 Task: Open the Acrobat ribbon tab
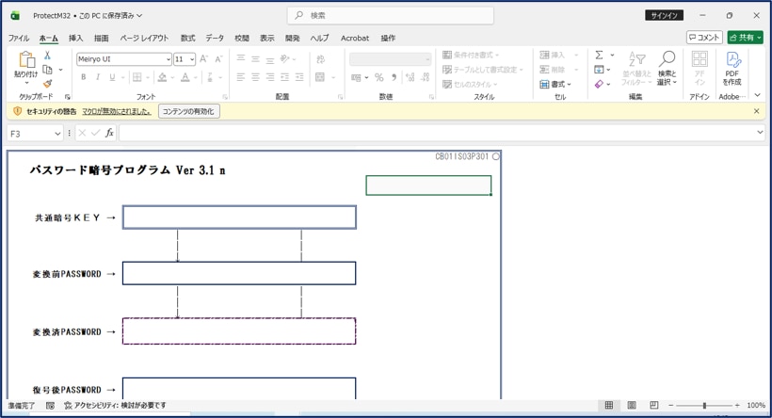click(355, 38)
